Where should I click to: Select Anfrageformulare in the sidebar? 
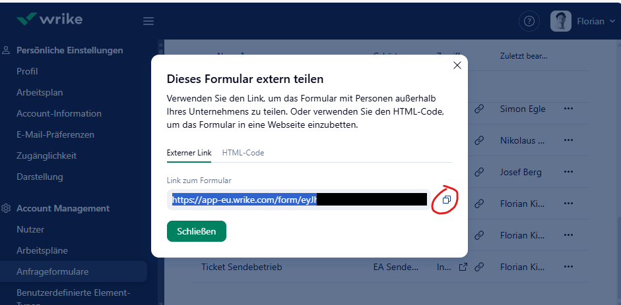pyautogui.click(x=53, y=271)
